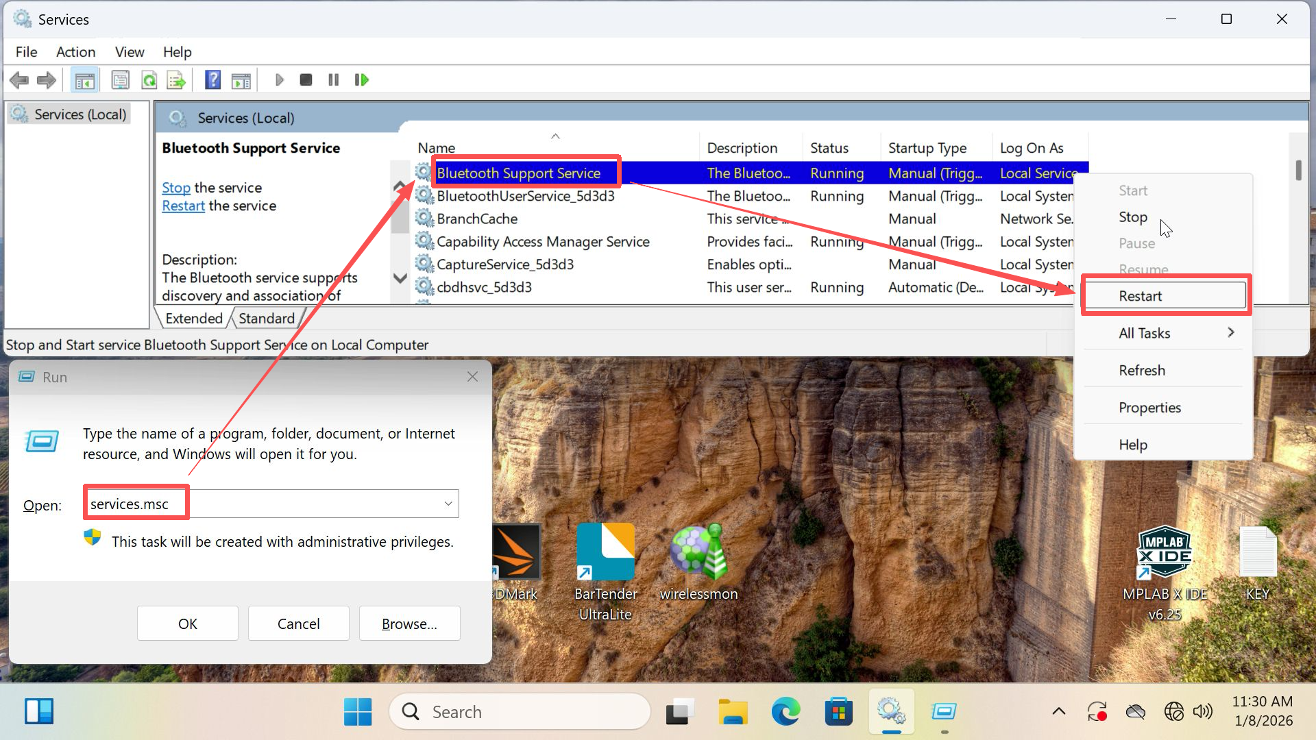The image size is (1316, 740).
Task: Click the Stop Service toolbar icon
Action: 306,80
